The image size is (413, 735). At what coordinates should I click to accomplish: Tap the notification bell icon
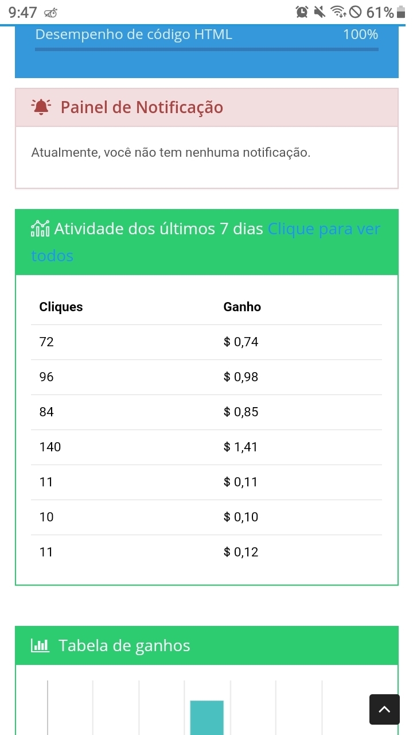tap(41, 107)
